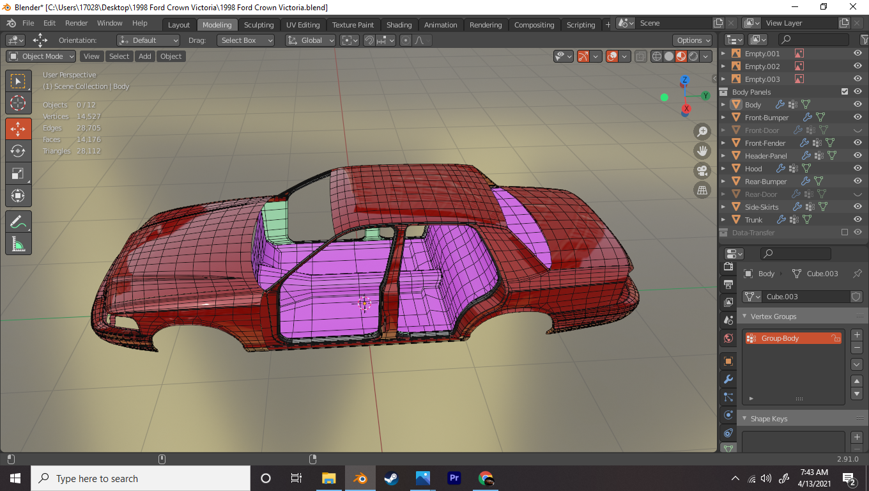Toggle viewport gizmos button
Screen dimensions: 869x491
pos(583,56)
